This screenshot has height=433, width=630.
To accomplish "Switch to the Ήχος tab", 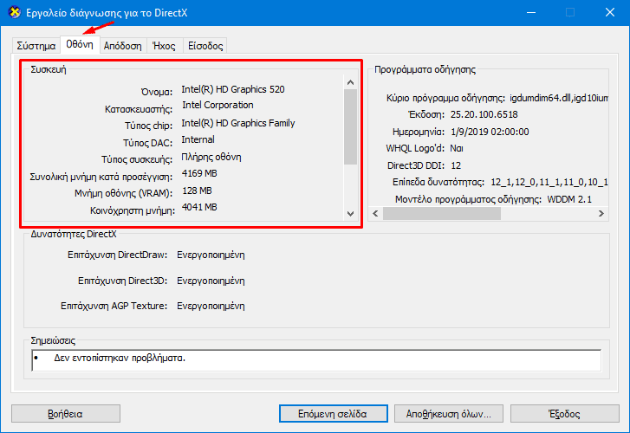I will (x=165, y=46).
